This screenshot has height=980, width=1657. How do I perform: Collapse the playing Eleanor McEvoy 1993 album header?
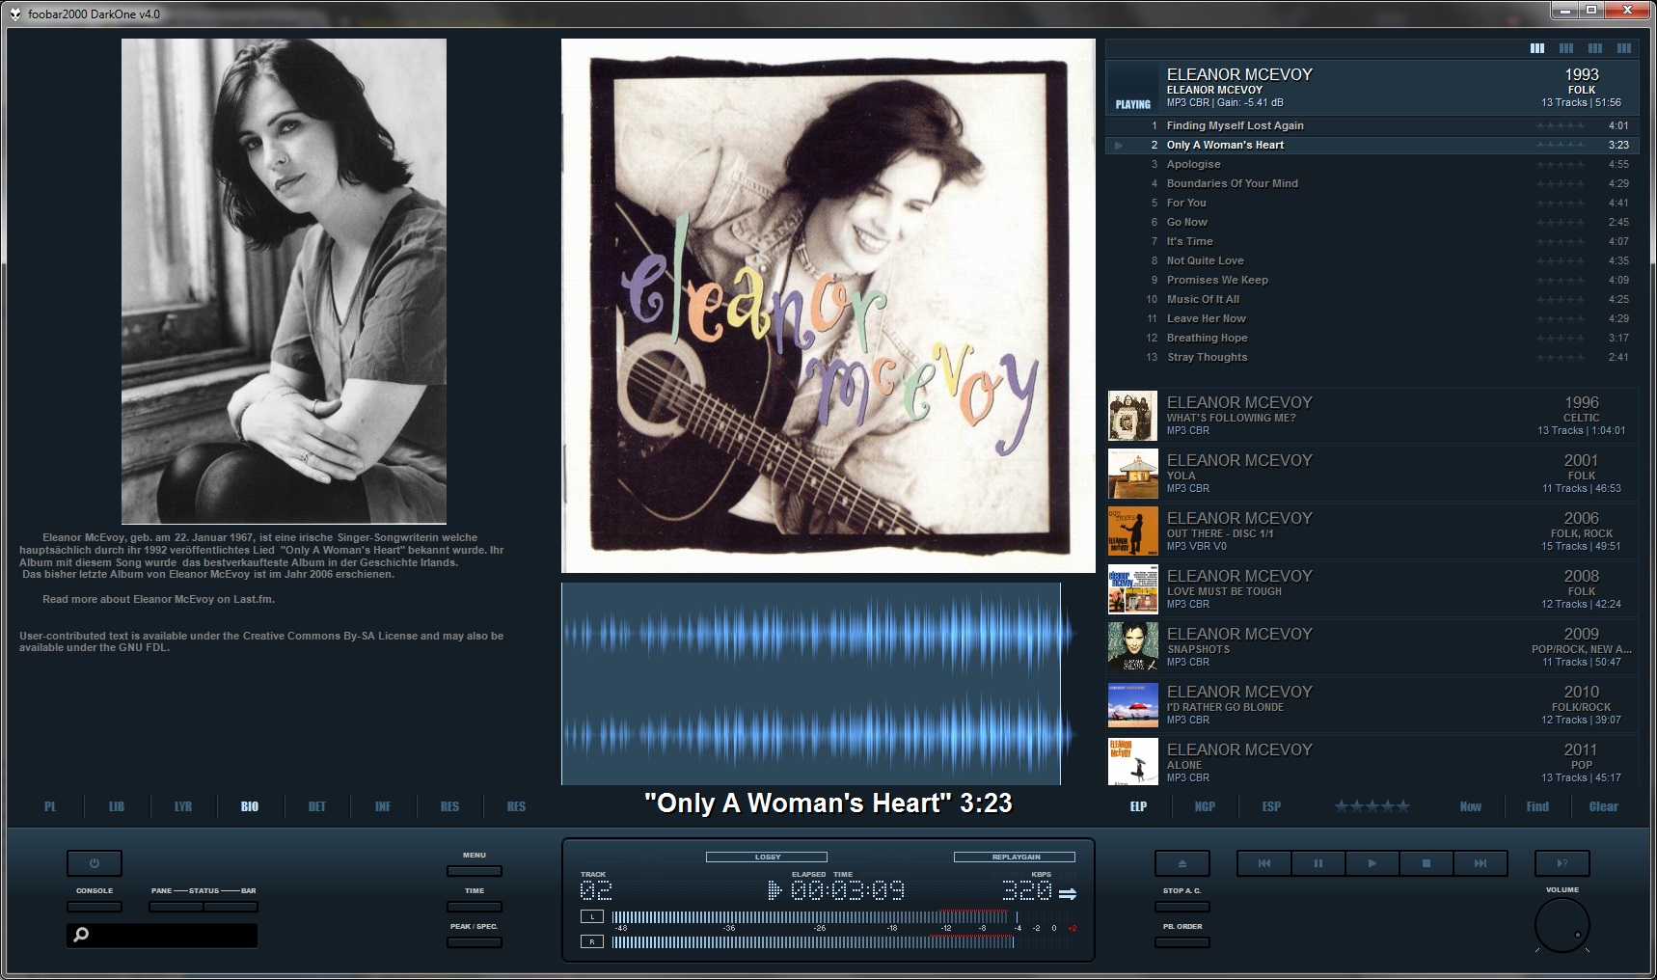click(x=1372, y=88)
